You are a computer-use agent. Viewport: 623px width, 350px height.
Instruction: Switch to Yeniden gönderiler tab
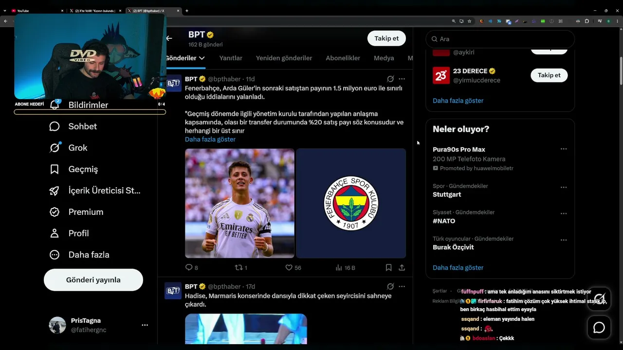[284, 58]
